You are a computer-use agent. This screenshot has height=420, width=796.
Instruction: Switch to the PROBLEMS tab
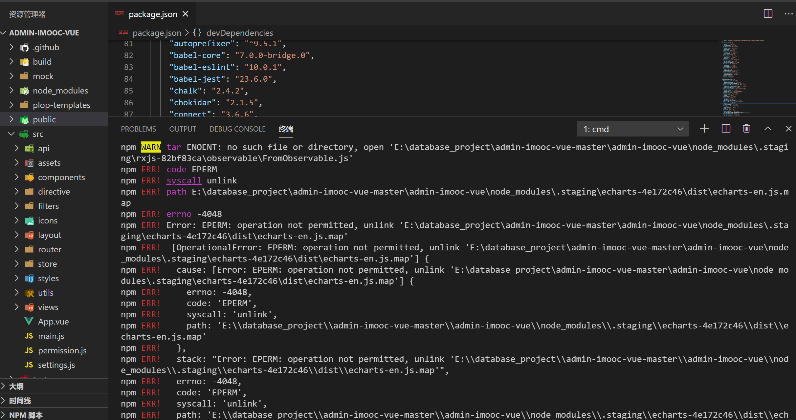tap(138, 129)
